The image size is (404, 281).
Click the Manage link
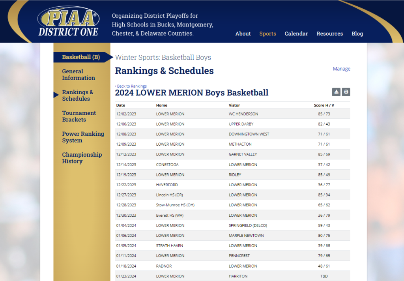(341, 69)
